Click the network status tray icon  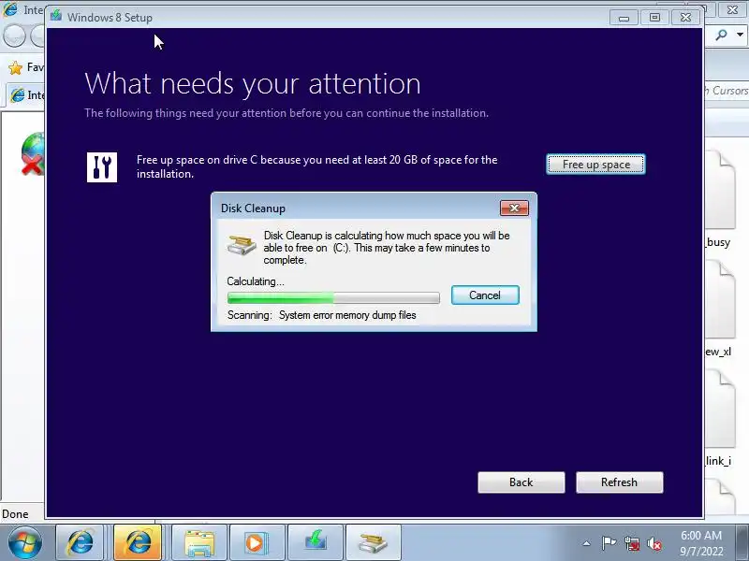pyautogui.click(x=631, y=543)
